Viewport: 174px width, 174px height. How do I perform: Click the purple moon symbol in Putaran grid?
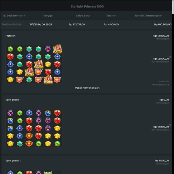48,49
